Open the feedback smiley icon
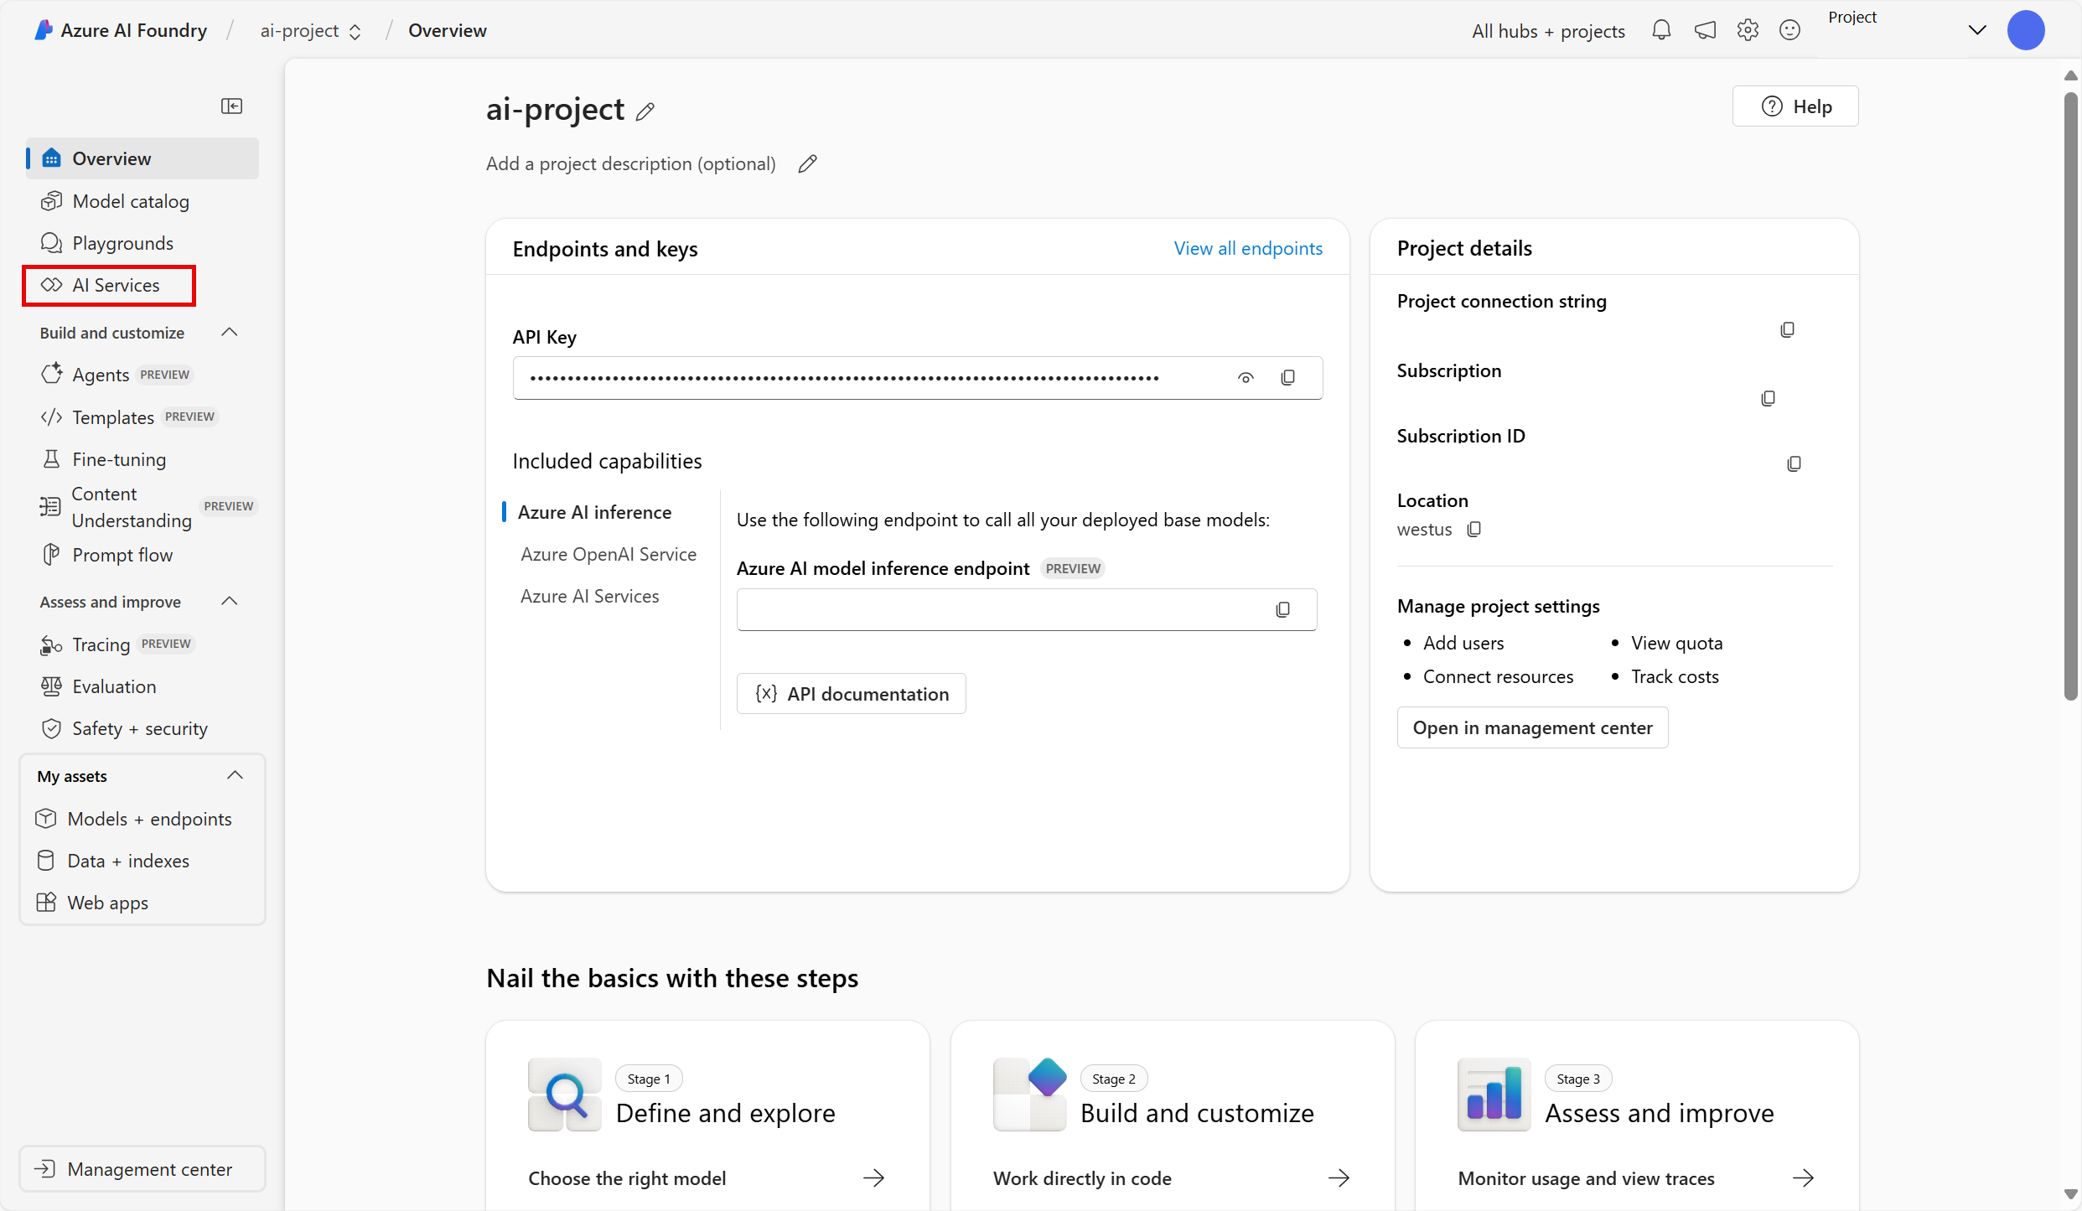Image resolution: width=2082 pixels, height=1211 pixels. point(1790,31)
